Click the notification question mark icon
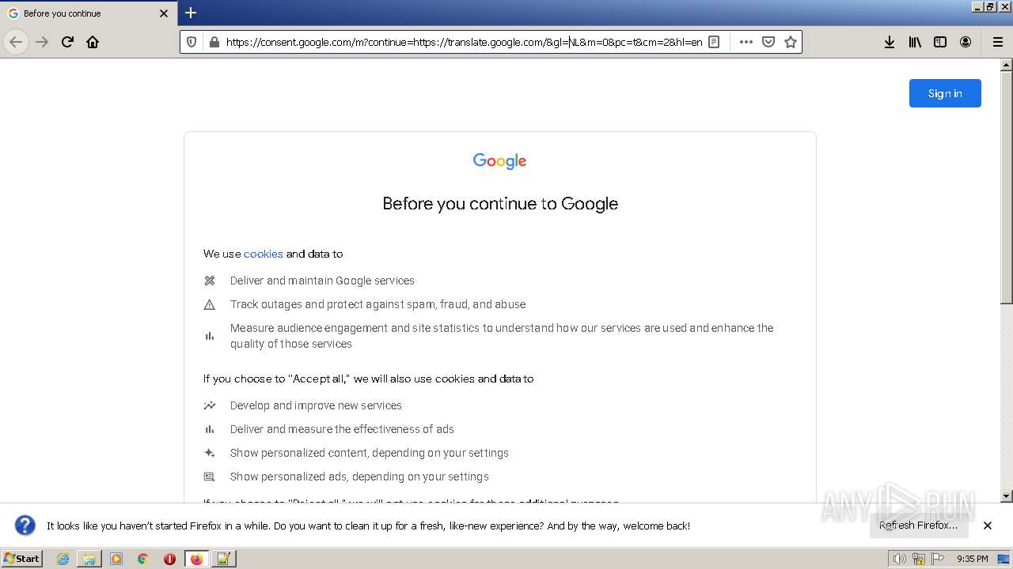 [25, 526]
